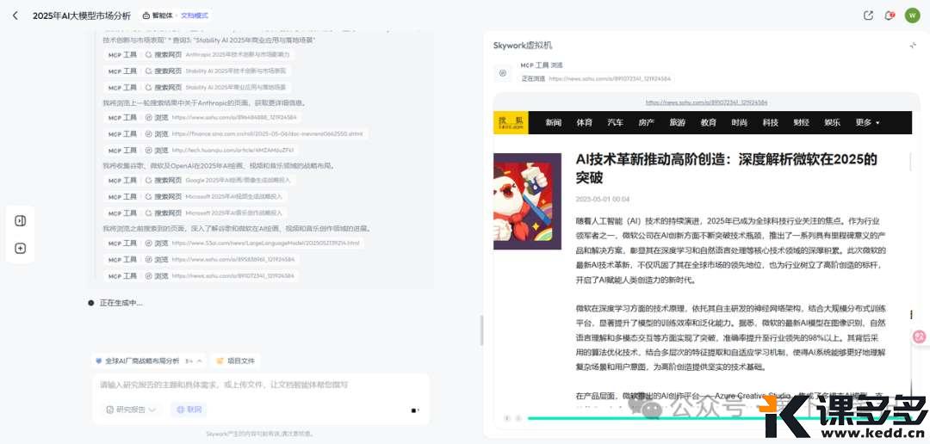Open 娱乐 in Sohu navigation

tap(832, 123)
